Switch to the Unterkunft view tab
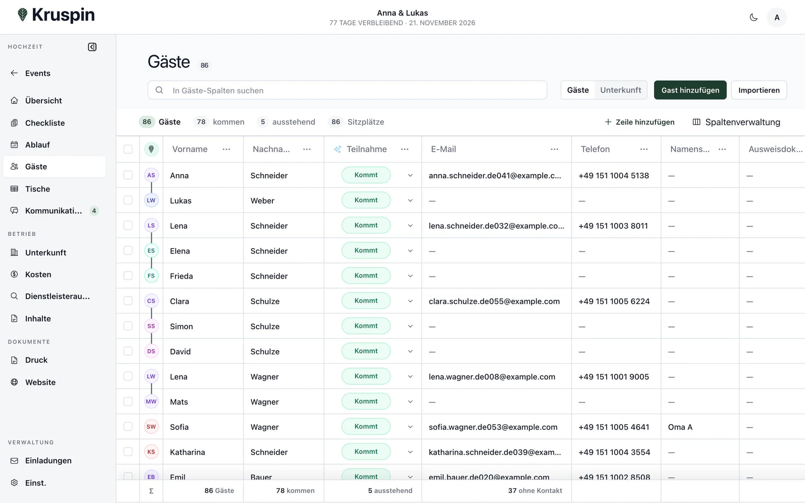The width and height of the screenshot is (805, 503). [621, 90]
